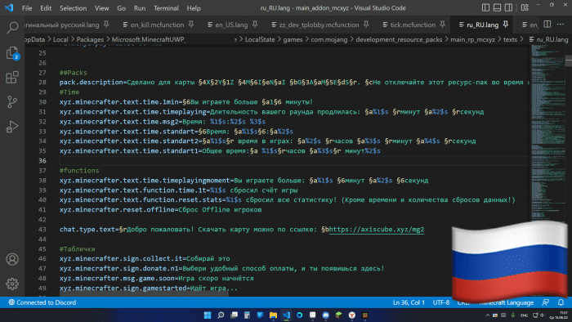Open the View menu
Image resolution: width=572 pixels, height=322 pixels.
102,8
